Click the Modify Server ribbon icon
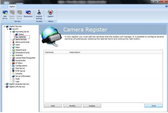Image resolution: width=168 pixels, height=113 pixels. point(12,15)
